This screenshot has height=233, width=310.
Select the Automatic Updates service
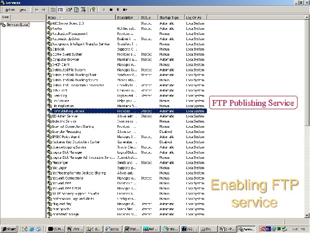pyautogui.click(x=127, y=39)
